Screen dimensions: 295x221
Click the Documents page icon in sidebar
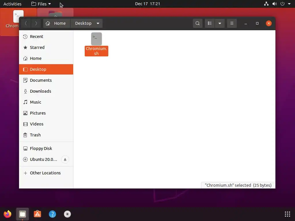point(25,80)
